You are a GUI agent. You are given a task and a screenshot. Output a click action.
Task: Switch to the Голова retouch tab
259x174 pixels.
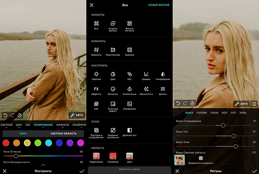coord(202,113)
